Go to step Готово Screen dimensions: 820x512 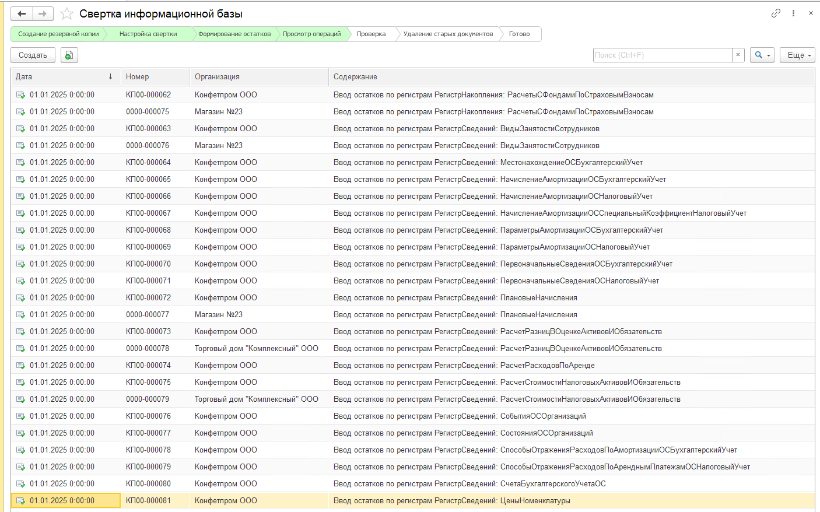(519, 34)
